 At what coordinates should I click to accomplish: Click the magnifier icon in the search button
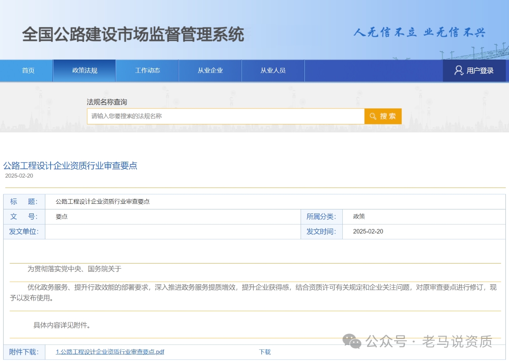click(x=373, y=116)
